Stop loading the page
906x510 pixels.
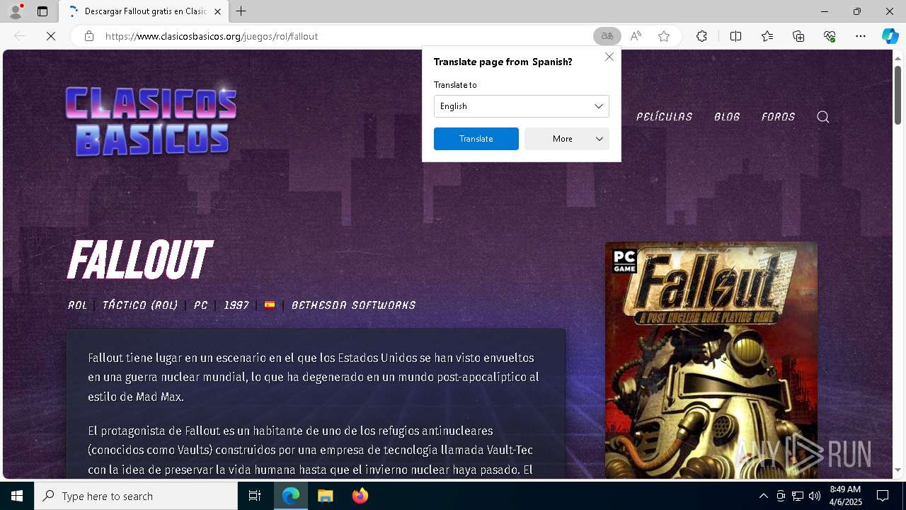click(51, 36)
